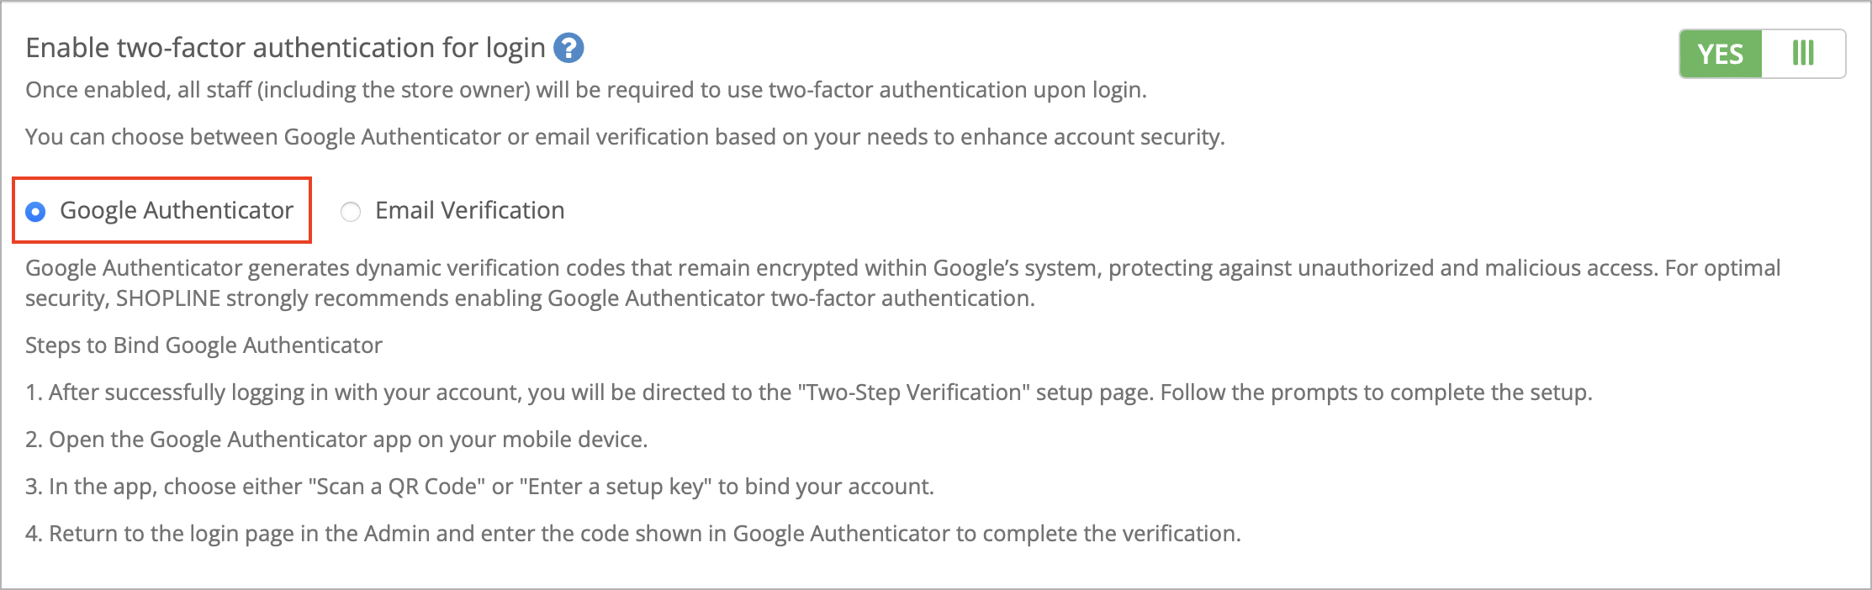Turn off the green YES two-factor switch
The width and height of the screenshot is (1872, 590).
click(x=1721, y=55)
